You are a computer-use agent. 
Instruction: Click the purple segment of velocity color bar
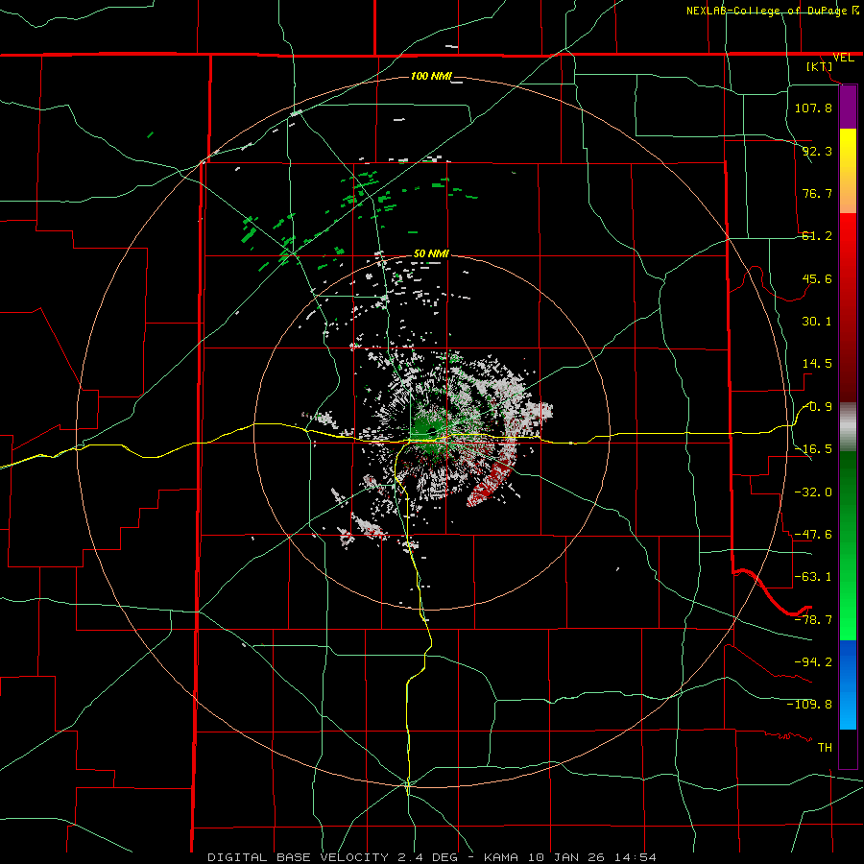click(x=848, y=108)
